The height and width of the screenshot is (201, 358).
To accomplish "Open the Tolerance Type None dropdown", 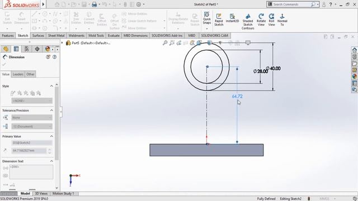I will [x=32, y=118].
